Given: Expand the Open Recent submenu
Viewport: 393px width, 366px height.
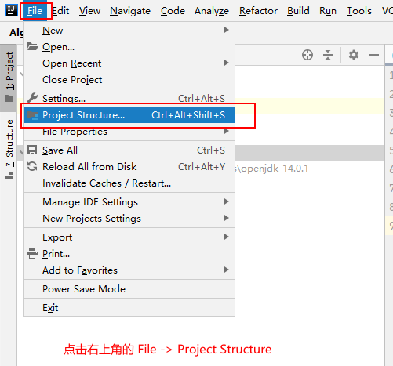Looking at the screenshot, I should coord(129,63).
